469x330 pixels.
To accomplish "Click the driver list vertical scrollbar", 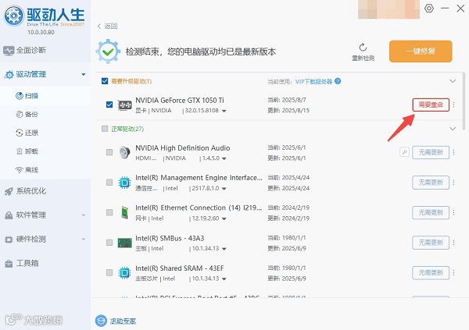I will pos(464,101).
